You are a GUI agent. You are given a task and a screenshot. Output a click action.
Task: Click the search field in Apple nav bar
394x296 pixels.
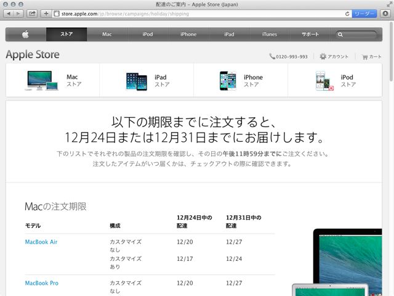[356, 35]
